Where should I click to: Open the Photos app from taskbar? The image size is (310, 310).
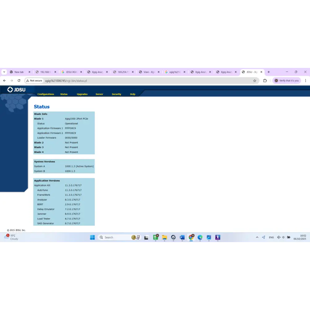click(x=209, y=237)
